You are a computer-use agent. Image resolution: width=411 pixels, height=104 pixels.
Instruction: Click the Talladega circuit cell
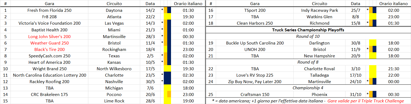319,75
